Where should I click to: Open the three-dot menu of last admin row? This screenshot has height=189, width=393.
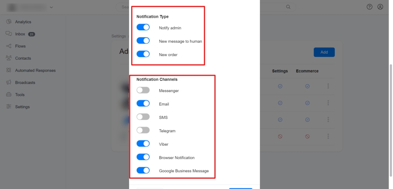tap(328, 136)
